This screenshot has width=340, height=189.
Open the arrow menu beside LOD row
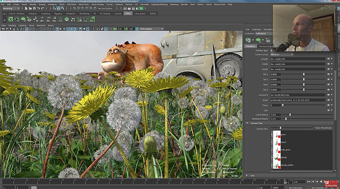tap(332, 110)
